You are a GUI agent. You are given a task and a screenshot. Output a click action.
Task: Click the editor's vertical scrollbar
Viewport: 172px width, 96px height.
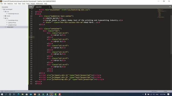coord(171,34)
